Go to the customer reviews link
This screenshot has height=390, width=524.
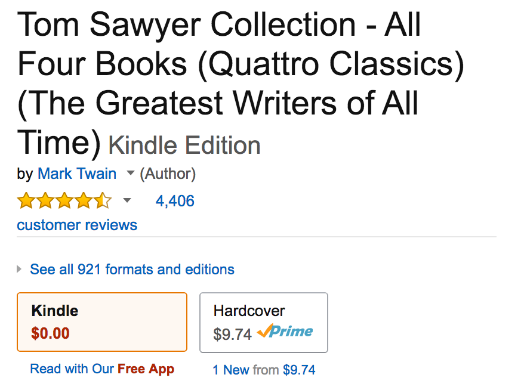(77, 225)
